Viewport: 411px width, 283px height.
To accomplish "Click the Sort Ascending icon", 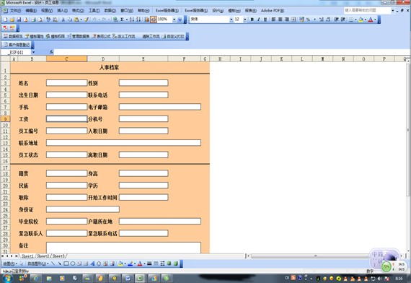I will pos(132,19).
